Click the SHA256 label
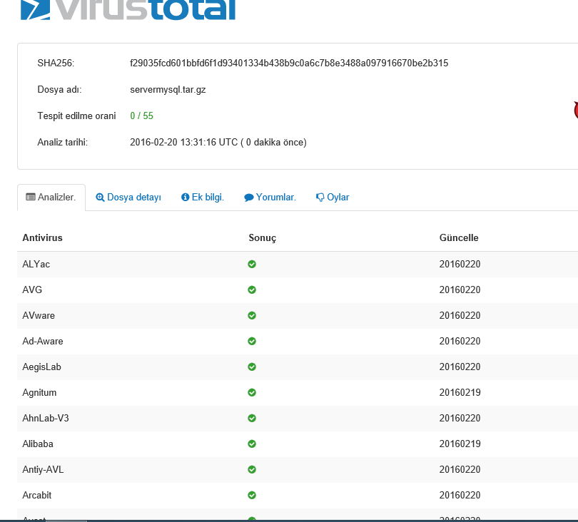The image size is (578, 522). 56,63
